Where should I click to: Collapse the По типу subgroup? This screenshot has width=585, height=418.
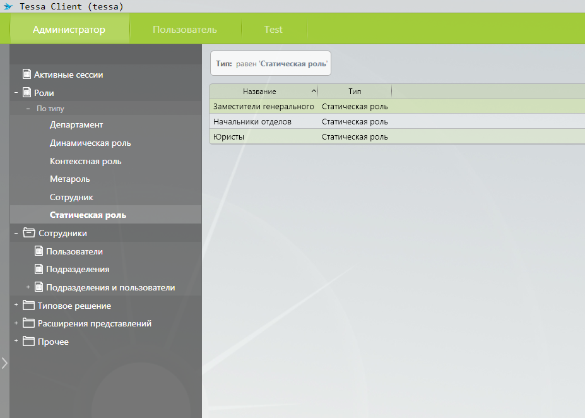tap(28, 109)
